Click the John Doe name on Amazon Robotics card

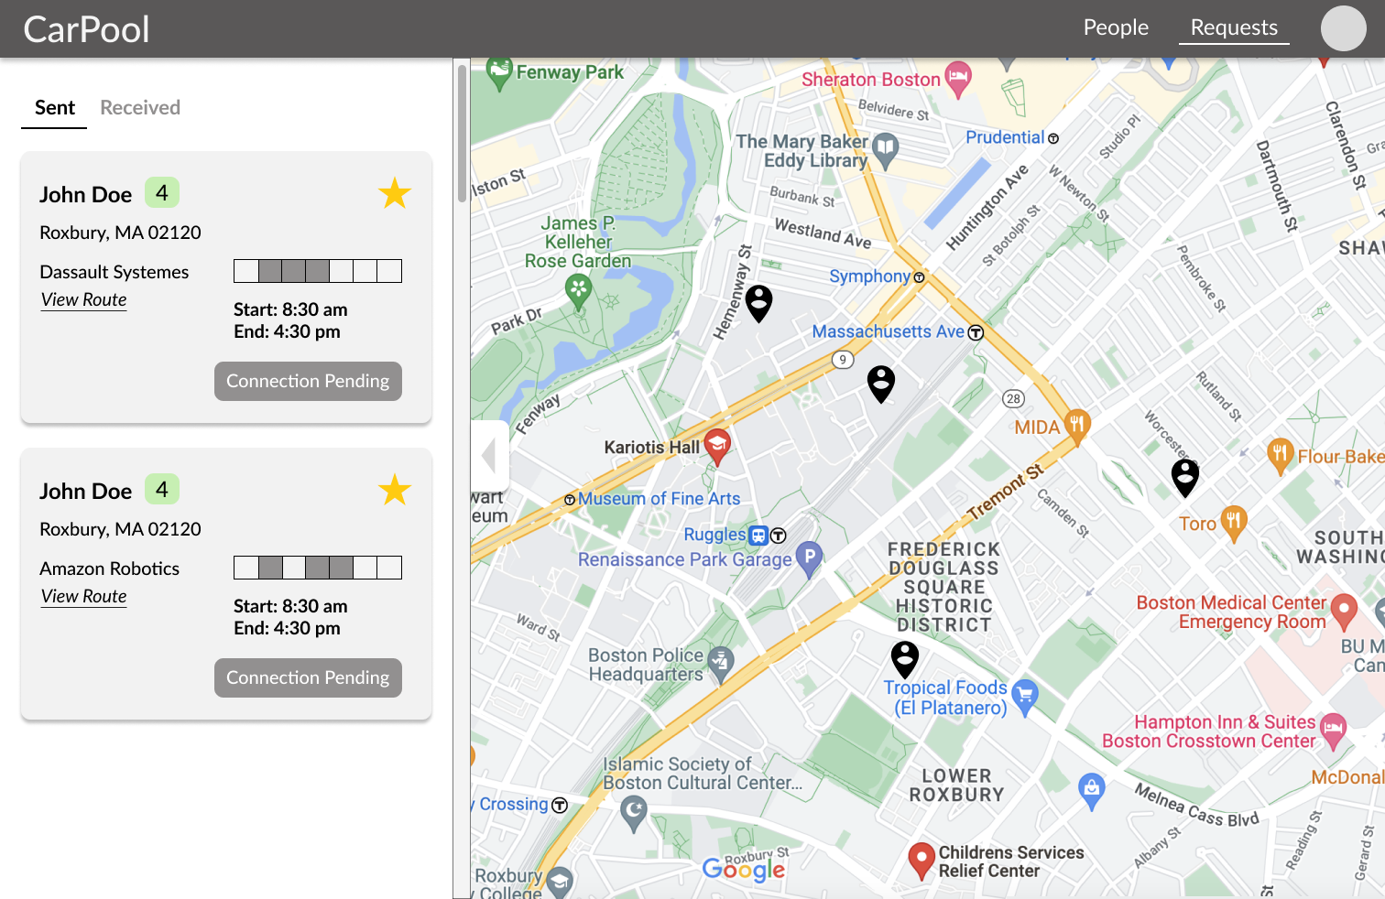[85, 492]
